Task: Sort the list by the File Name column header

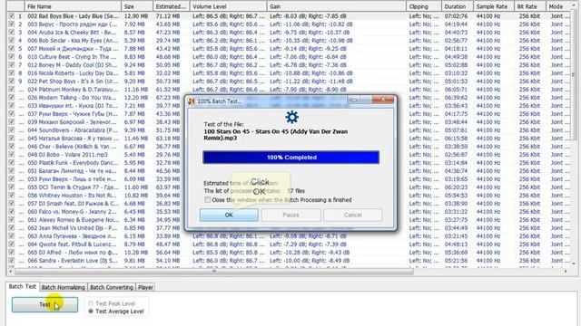Action: (x=73, y=6)
